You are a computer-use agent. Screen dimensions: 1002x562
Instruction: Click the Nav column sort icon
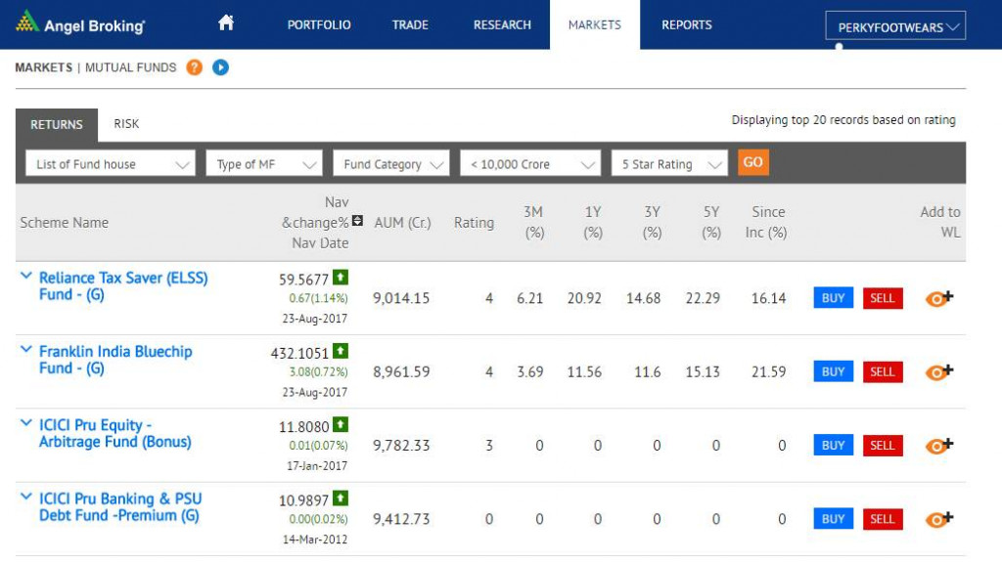pos(358,222)
